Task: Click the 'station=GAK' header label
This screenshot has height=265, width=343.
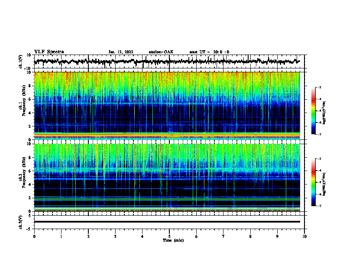Action: pyautogui.click(x=161, y=52)
